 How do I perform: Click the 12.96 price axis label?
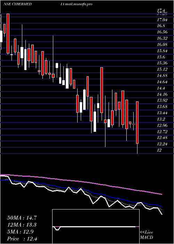tap(163, 125)
